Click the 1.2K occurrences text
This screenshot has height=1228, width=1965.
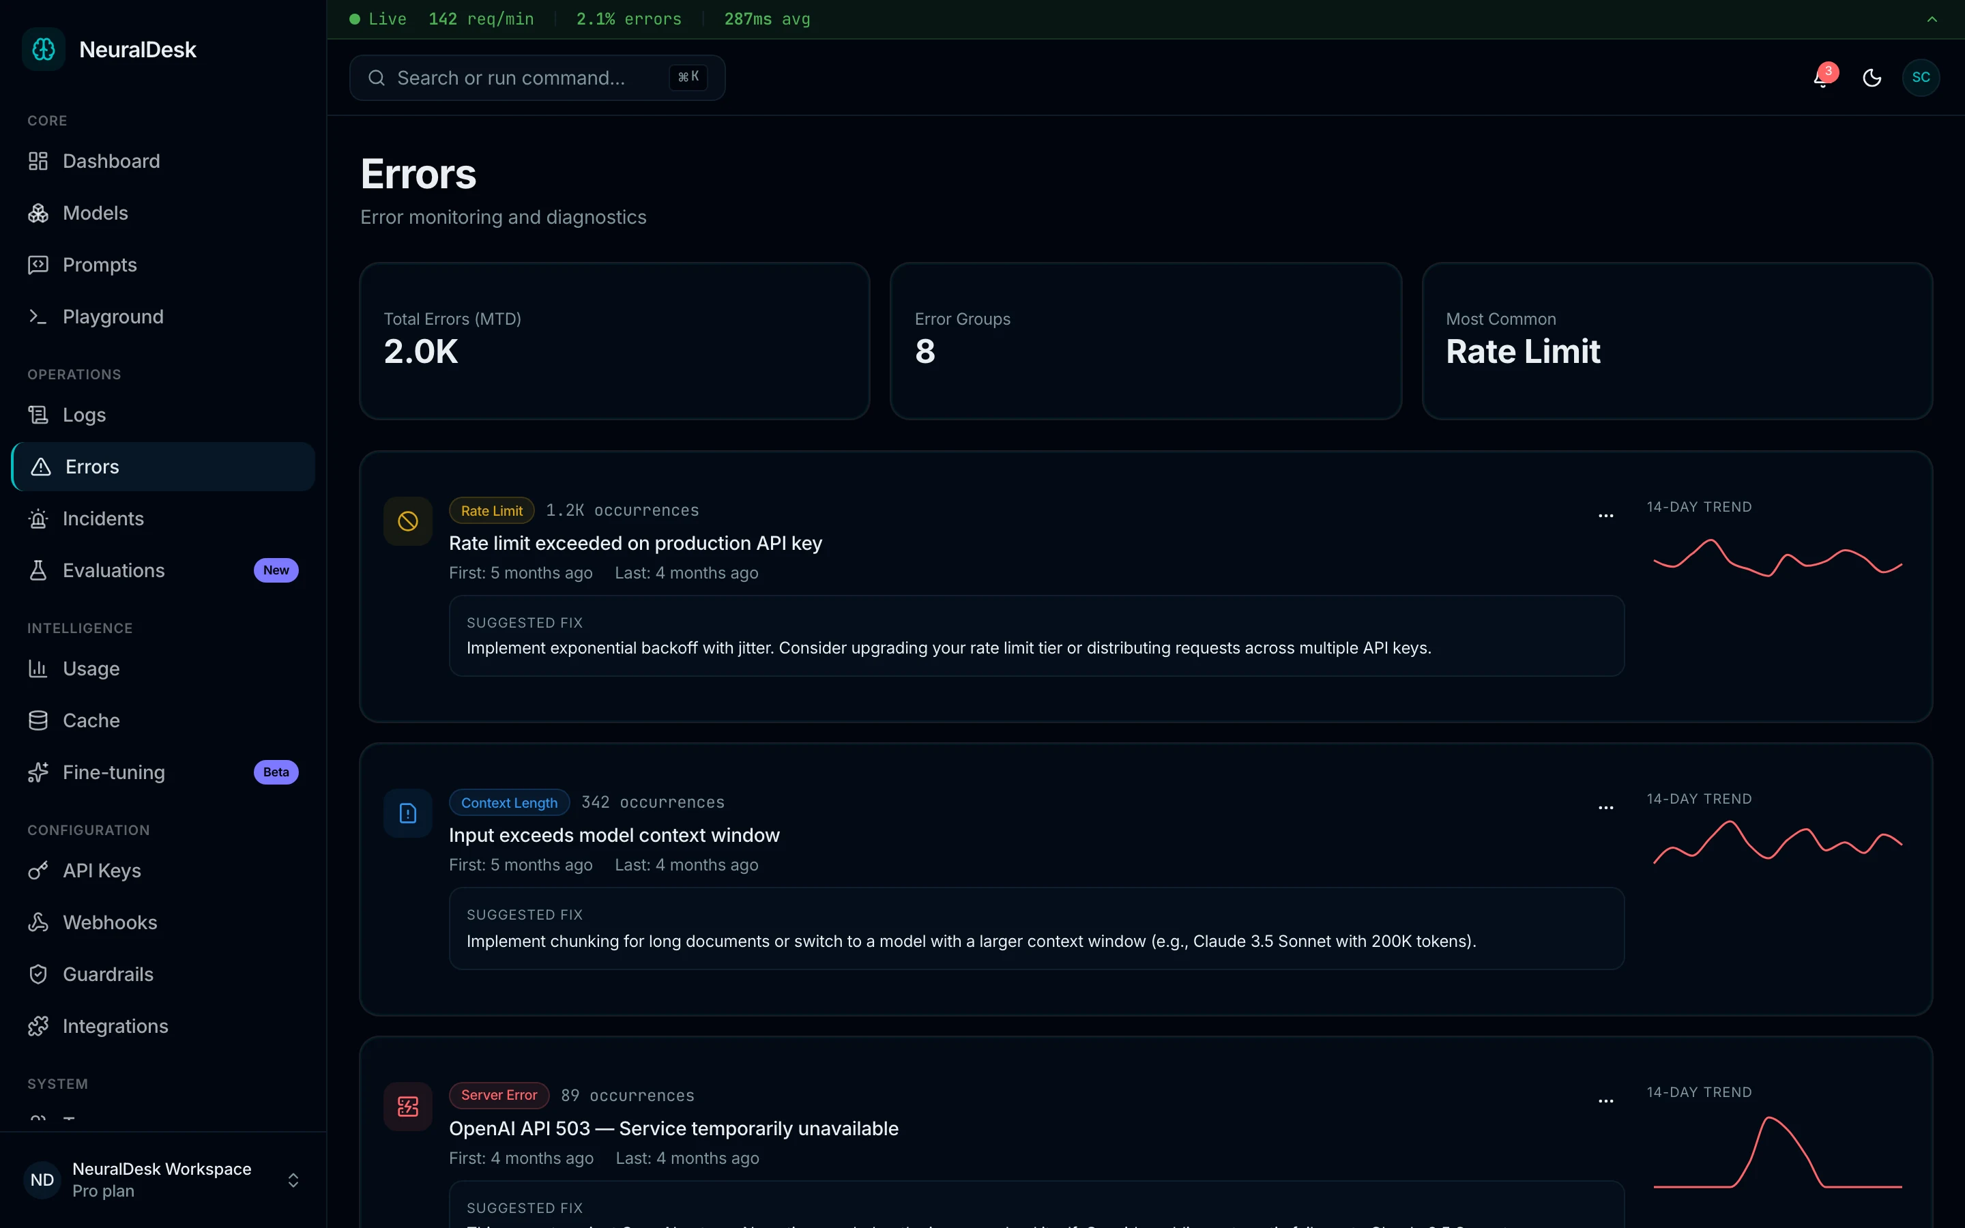pyautogui.click(x=623, y=511)
